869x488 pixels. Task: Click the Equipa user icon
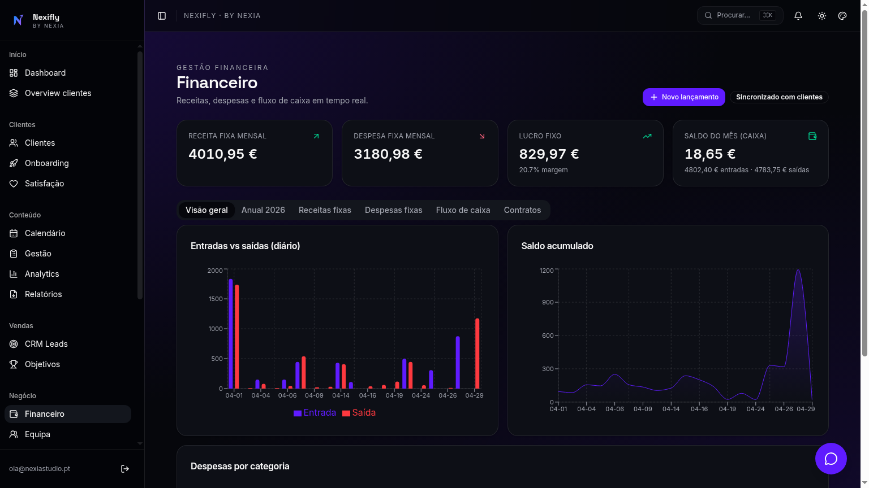(x=14, y=434)
